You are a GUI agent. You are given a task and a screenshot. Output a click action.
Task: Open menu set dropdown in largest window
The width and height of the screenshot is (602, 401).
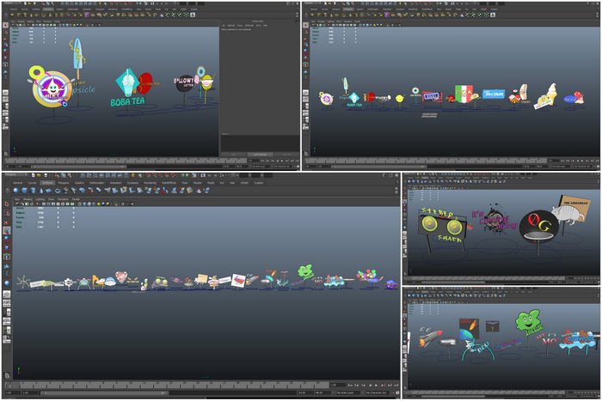coord(15,175)
